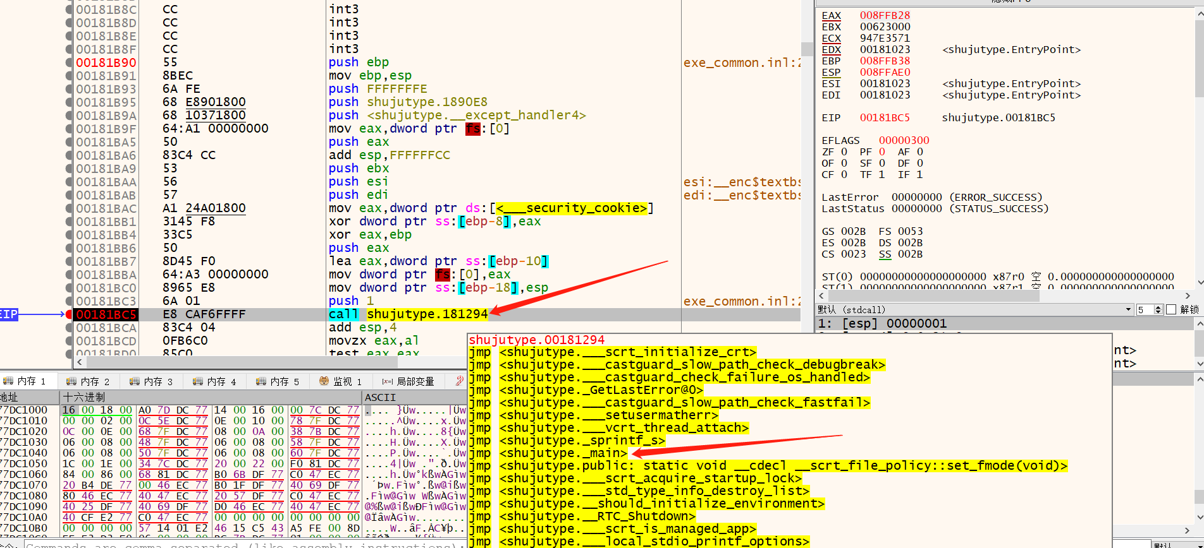The width and height of the screenshot is (1204, 548).
Task: Toggle the red breakpoint dot at 00181BC5
Action: [x=69, y=314]
